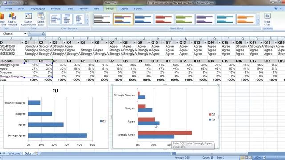Apply the red chart style

[164, 19]
